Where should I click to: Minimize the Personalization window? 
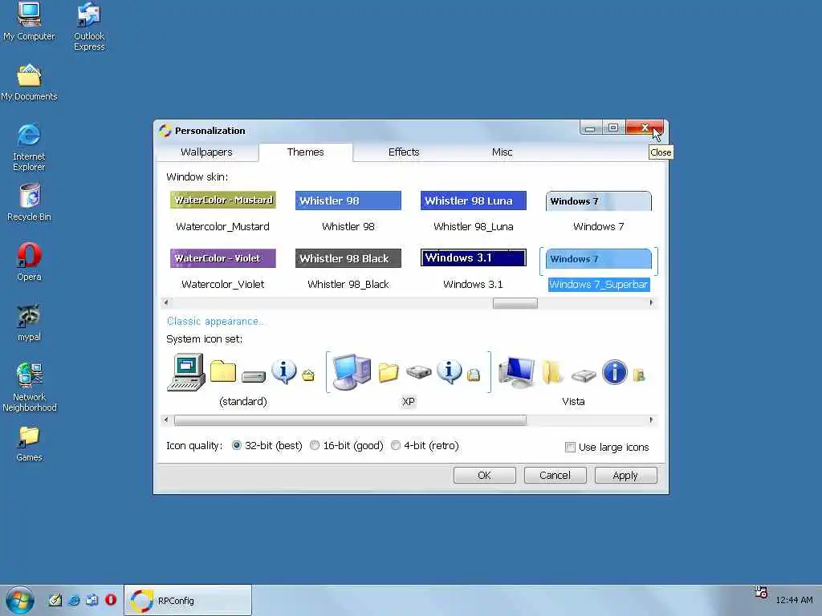pos(591,128)
